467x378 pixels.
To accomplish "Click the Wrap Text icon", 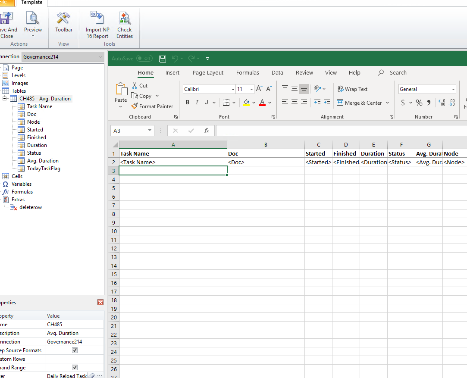I will 352,89.
